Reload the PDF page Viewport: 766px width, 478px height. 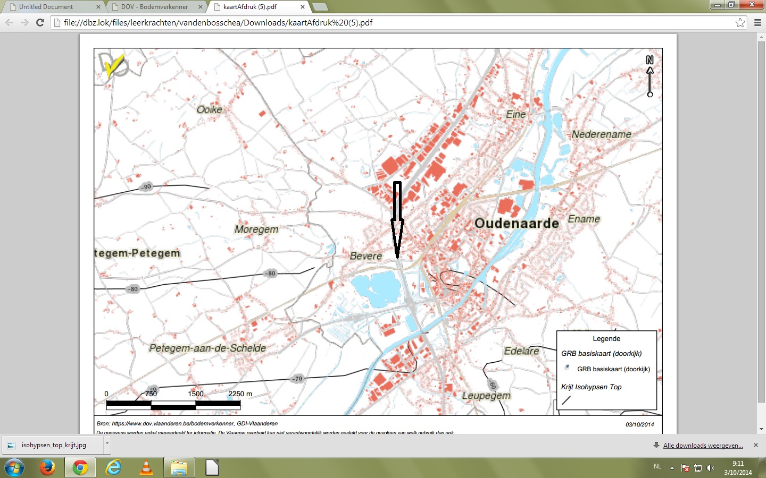[40, 22]
